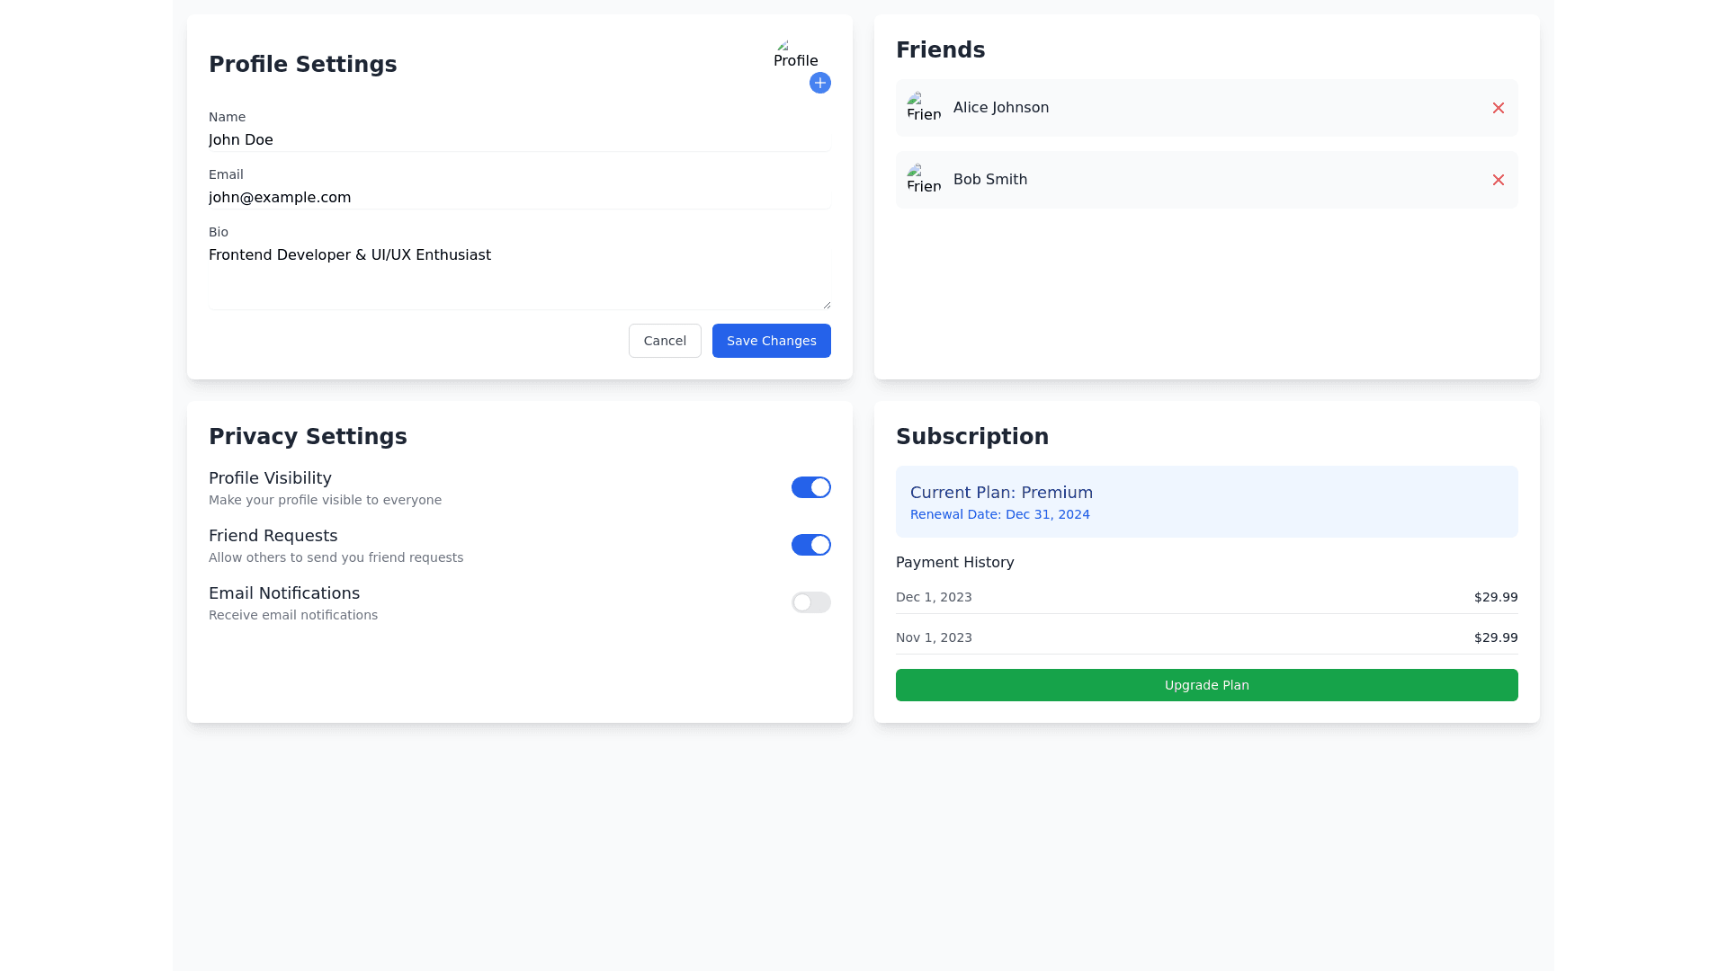Click Alice Johnson's friend avatar
The height and width of the screenshot is (971, 1727).
[x=924, y=107]
